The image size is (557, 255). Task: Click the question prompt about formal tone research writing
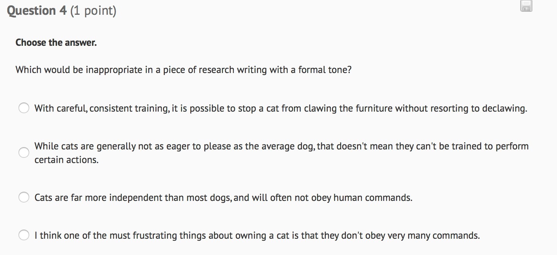[x=183, y=70]
